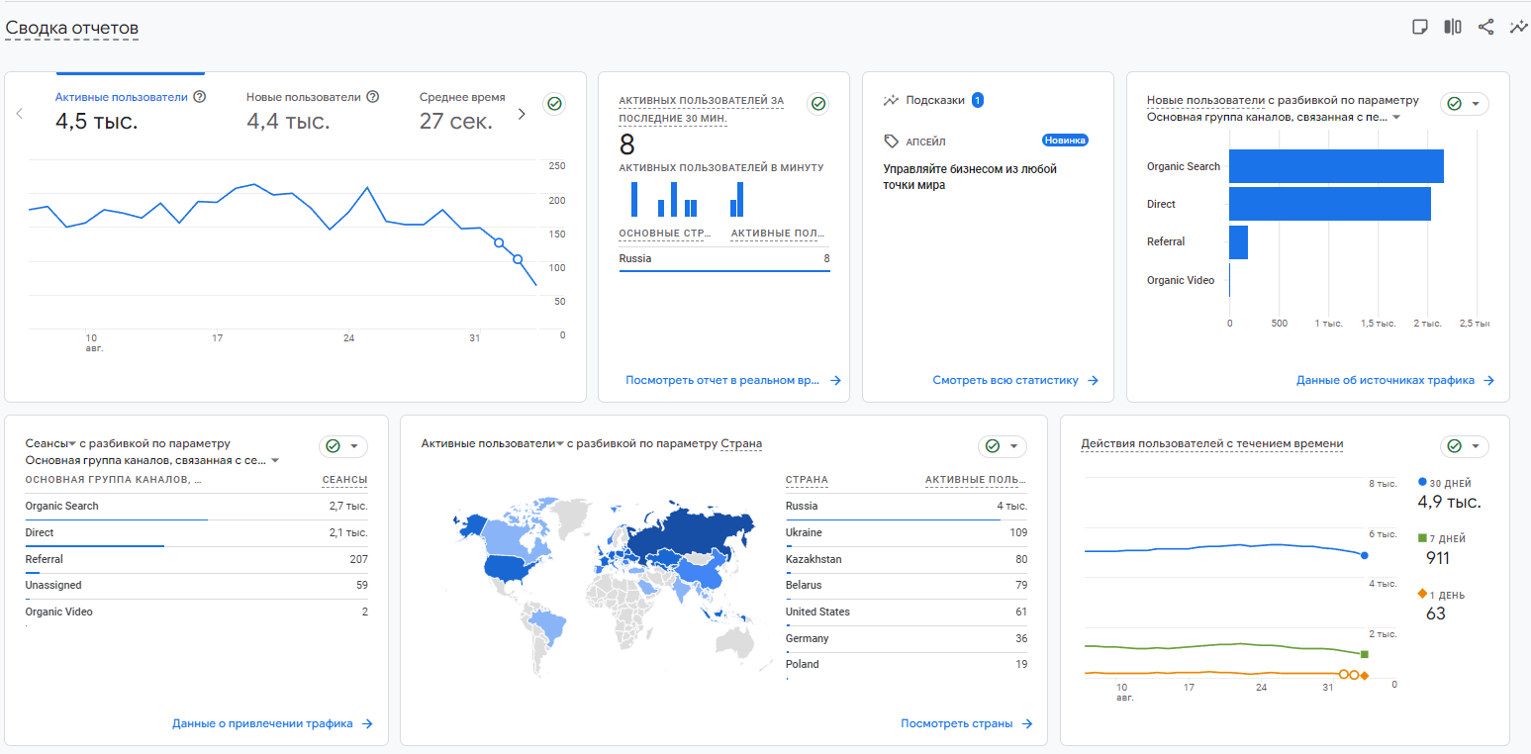This screenshot has height=754, width=1531.
Task: Click the 911 value under 7 ДНЕЙ
Action: point(1438,558)
